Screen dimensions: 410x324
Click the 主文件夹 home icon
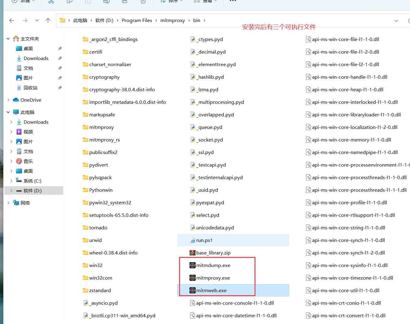click(16, 39)
